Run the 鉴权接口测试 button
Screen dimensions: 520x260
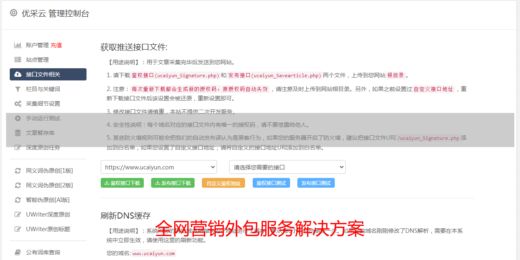tap(271, 183)
